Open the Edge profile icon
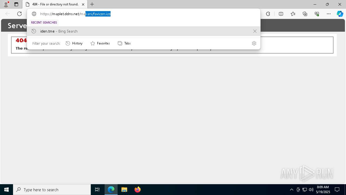This screenshot has height=195, width=346. coord(6,4)
